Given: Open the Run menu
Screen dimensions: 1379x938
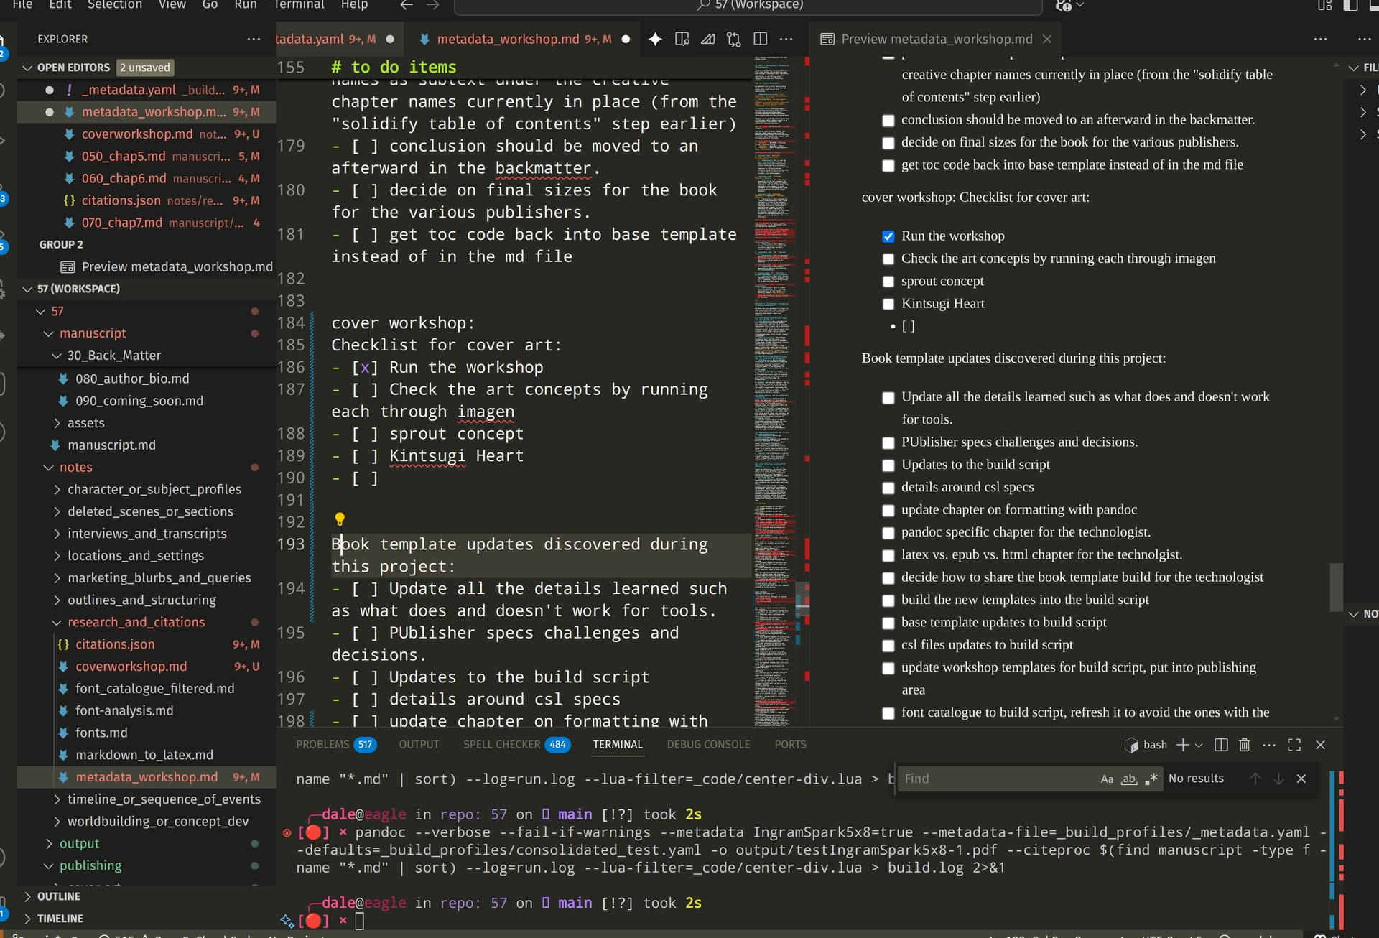Looking at the screenshot, I should tap(246, 5).
